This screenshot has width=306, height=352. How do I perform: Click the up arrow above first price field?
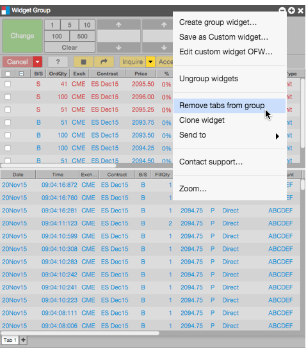119,25
